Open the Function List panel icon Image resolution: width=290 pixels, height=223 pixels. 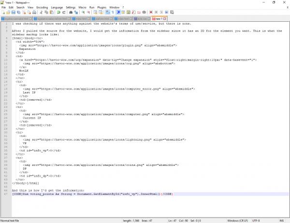133,12
